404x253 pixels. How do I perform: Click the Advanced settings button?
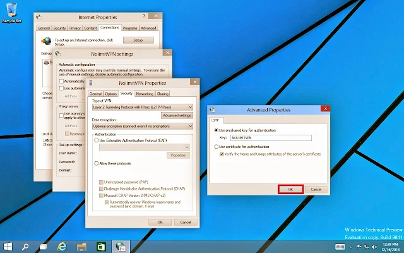click(177, 115)
